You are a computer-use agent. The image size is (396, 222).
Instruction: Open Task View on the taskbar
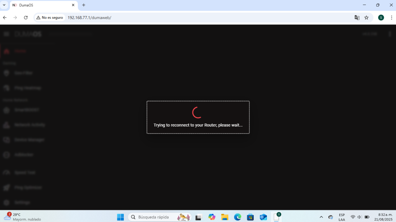coord(198,217)
